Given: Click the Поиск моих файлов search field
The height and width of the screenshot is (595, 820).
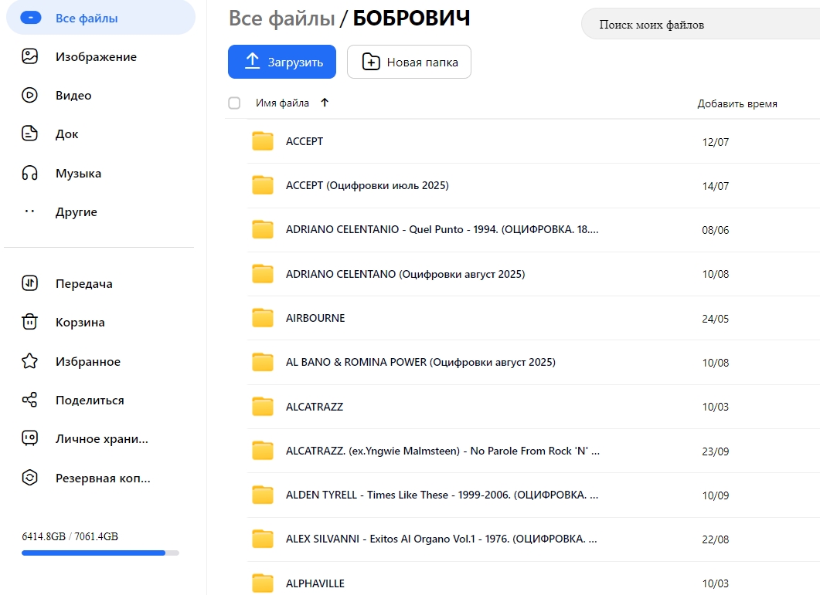Looking at the screenshot, I should (x=700, y=24).
